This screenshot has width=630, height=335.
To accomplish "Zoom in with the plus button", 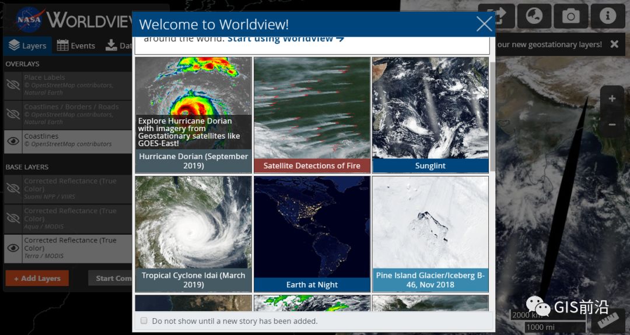I will coord(612,99).
